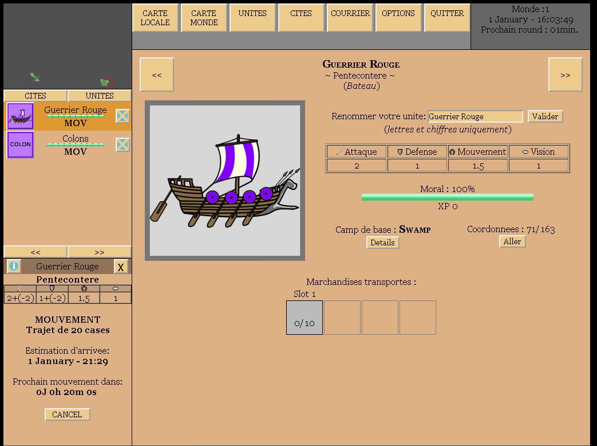Click Valider to confirm rename

(x=545, y=116)
